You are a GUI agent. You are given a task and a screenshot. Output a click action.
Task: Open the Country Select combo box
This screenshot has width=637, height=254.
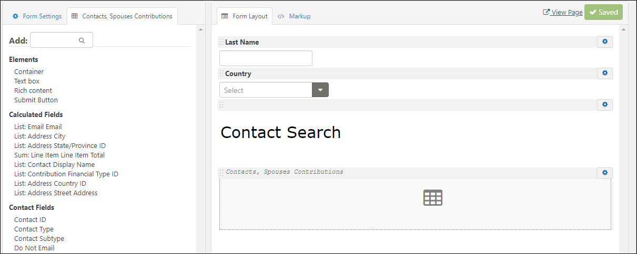click(274, 90)
